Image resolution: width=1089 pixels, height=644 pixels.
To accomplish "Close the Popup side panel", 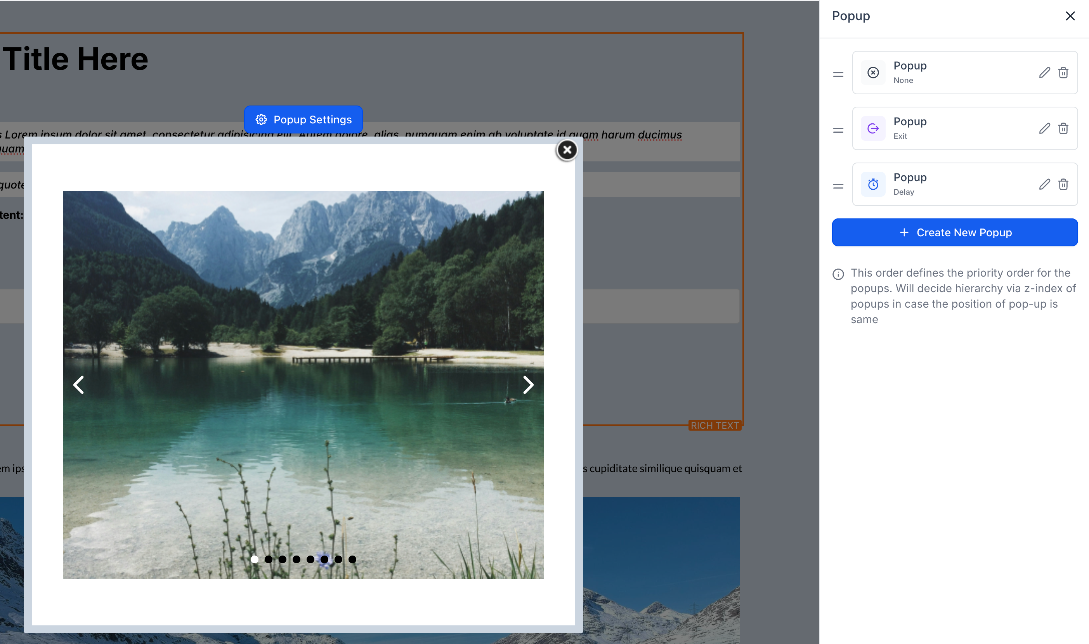I will pos(1070,16).
